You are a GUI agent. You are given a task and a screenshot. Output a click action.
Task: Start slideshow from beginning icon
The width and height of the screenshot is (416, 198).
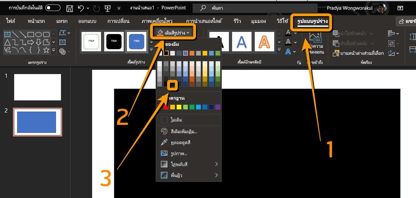pos(108,8)
